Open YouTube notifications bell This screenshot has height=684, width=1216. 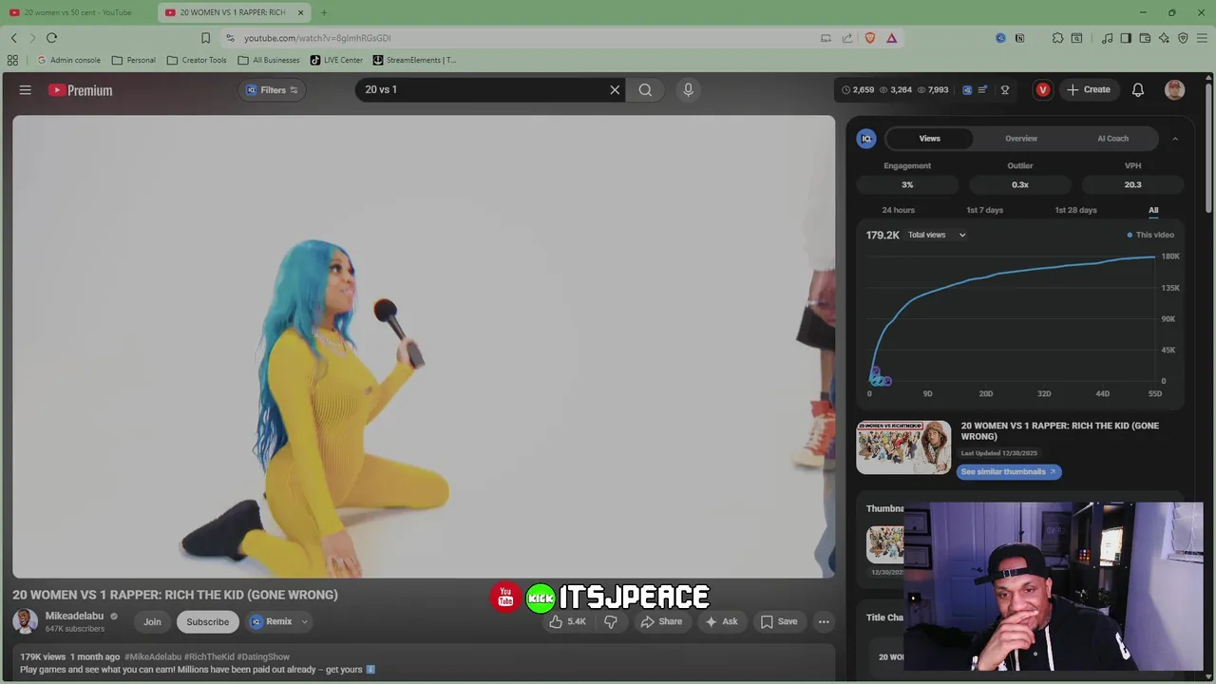pyautogui.click(x=1138, y=90)
